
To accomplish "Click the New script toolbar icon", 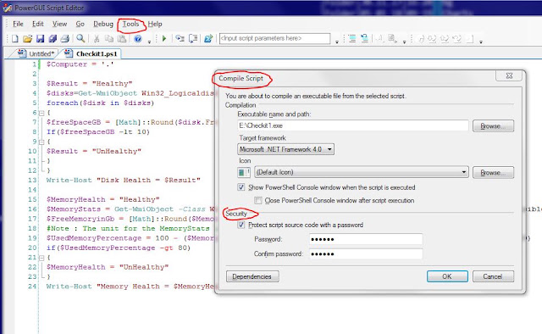I will [x=15, y=38].
